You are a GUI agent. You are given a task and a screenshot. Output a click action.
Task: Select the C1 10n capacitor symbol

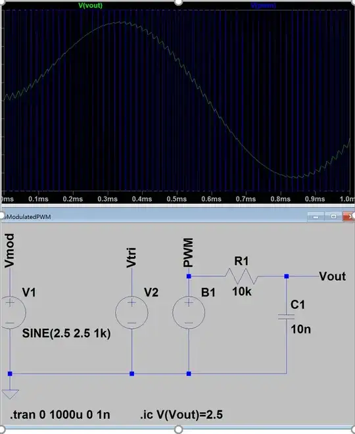tap(287, 317)
